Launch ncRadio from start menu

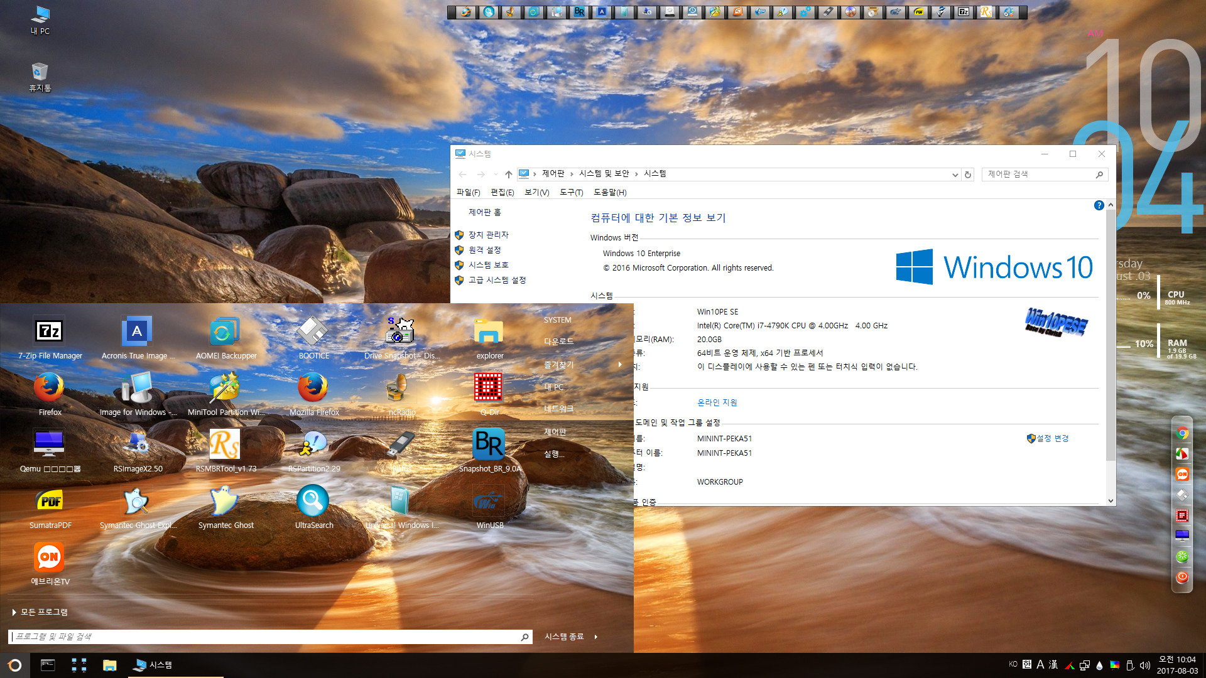click(401, 395)
